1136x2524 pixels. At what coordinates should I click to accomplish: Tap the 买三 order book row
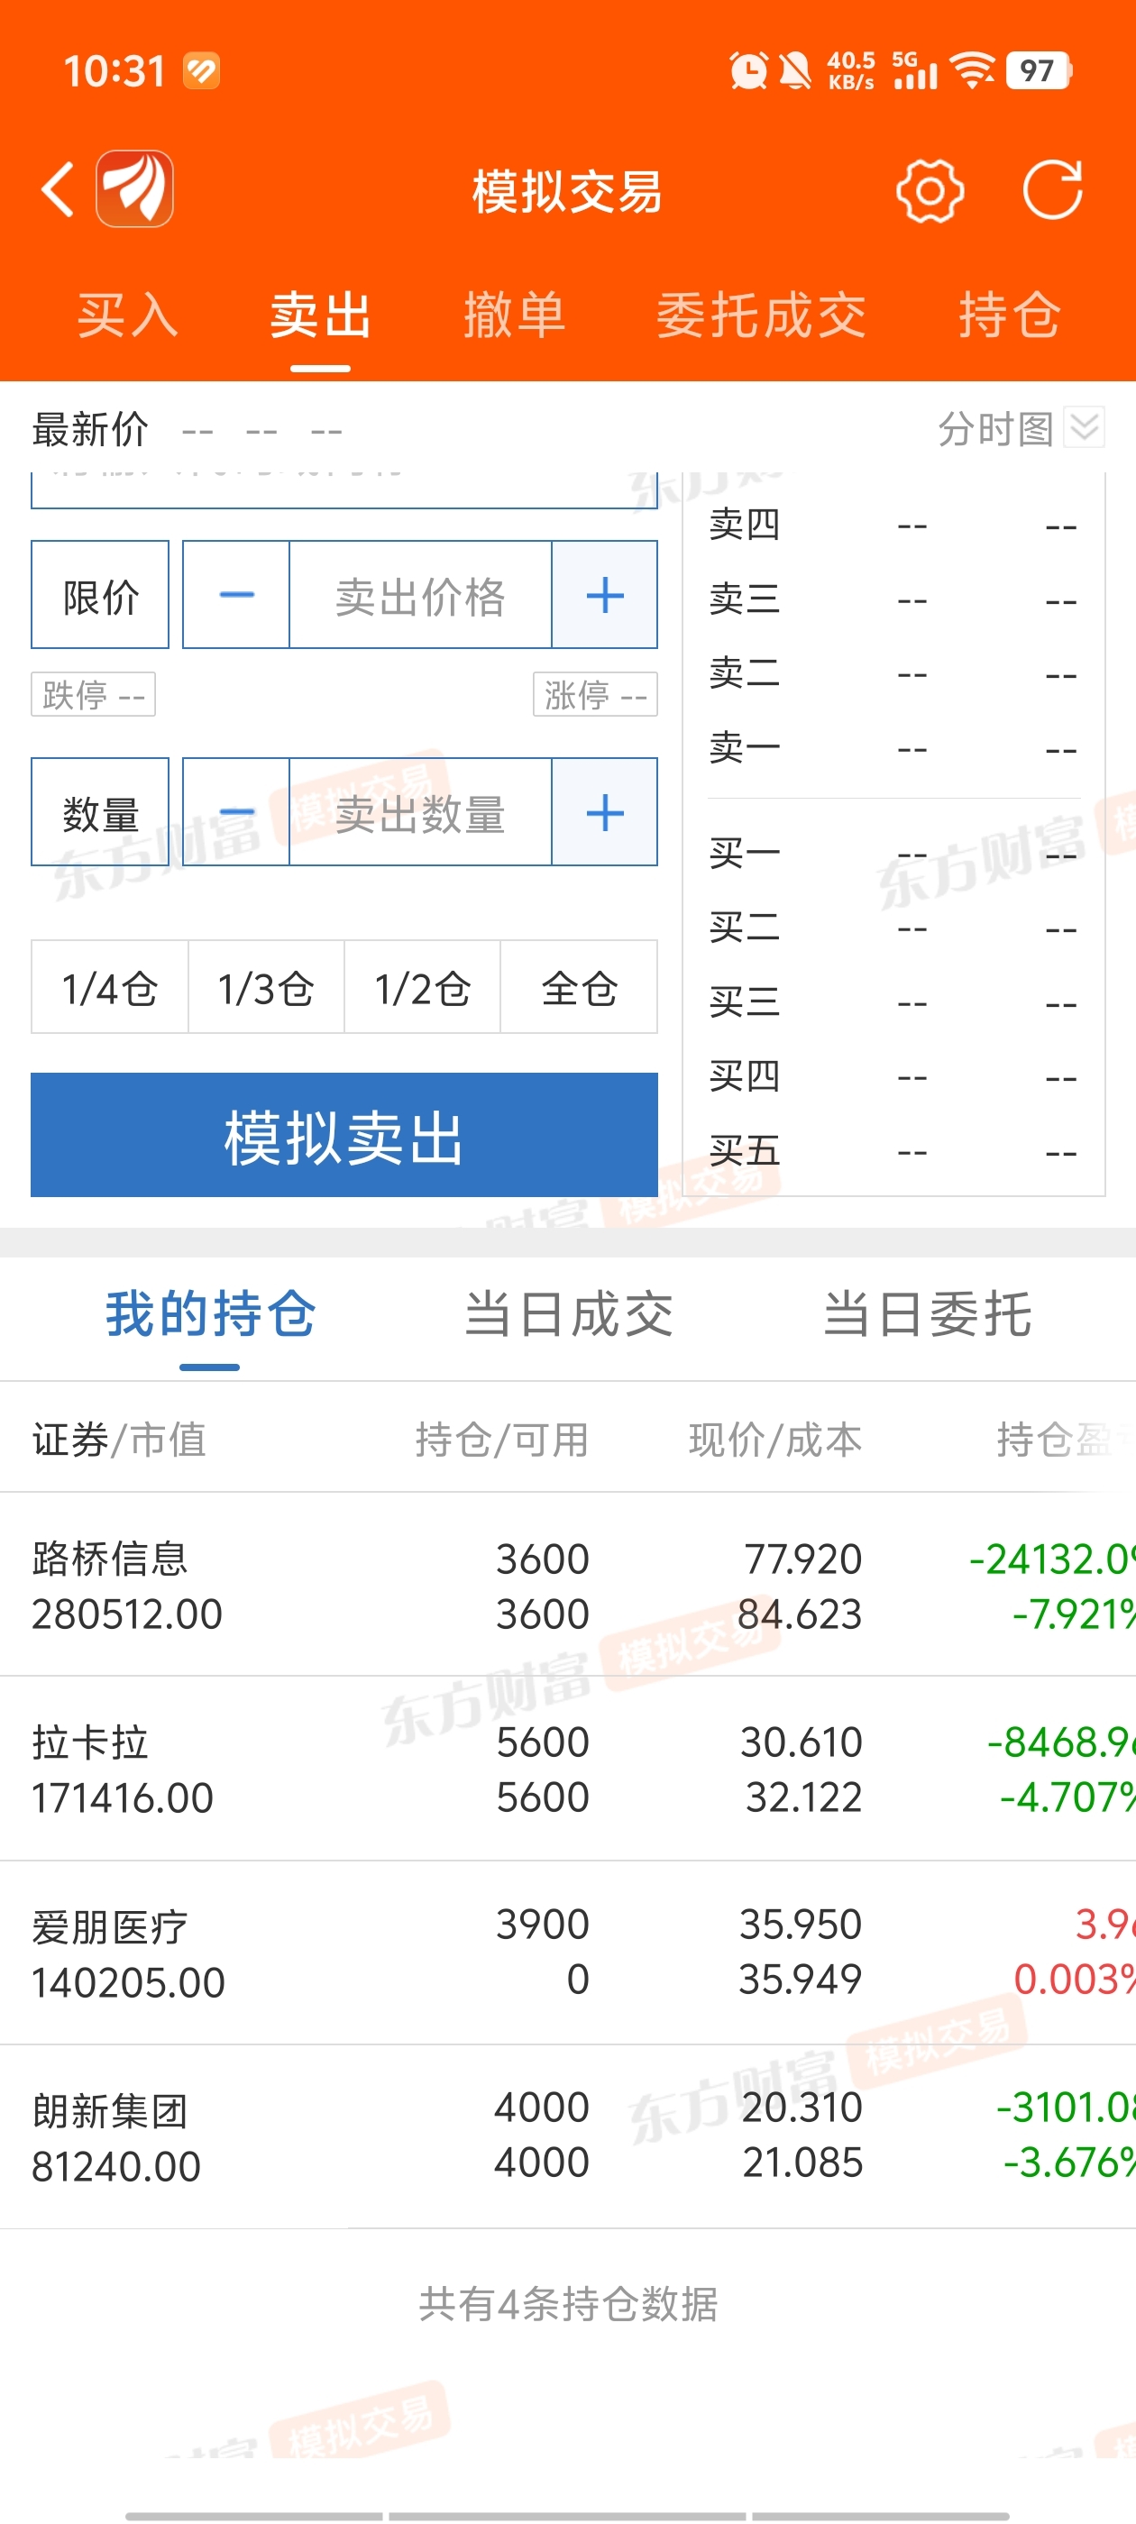pyautogui.click(x=893, y=1002)
